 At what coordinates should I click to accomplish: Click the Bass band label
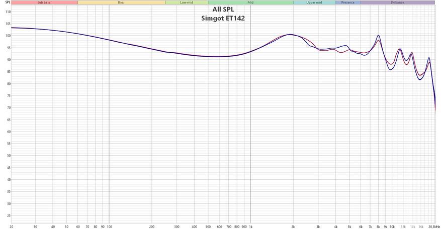click(122, 3)
